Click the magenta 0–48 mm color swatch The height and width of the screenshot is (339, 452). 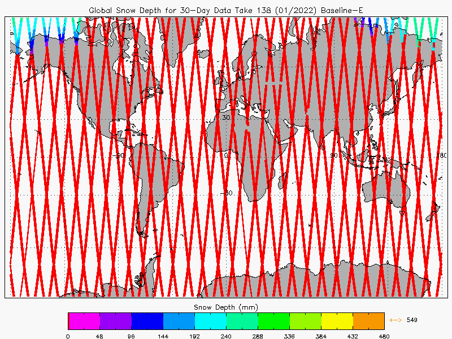pos(84,321)
